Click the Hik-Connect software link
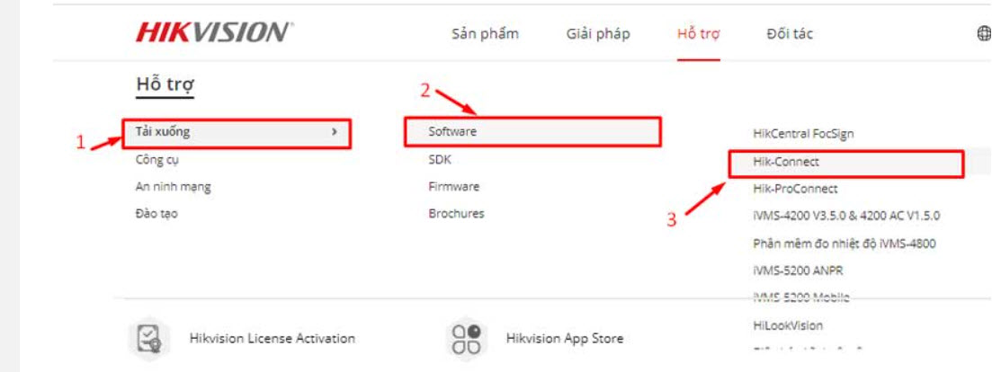 tap(786, 163)
